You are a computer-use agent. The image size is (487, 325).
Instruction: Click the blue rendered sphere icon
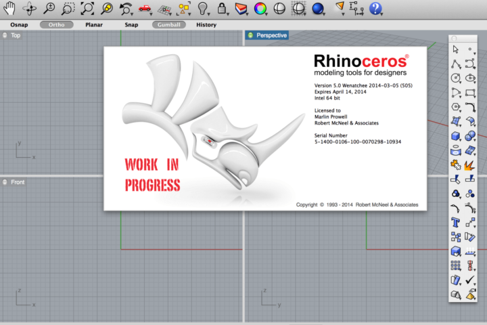[x=318, y=9]
